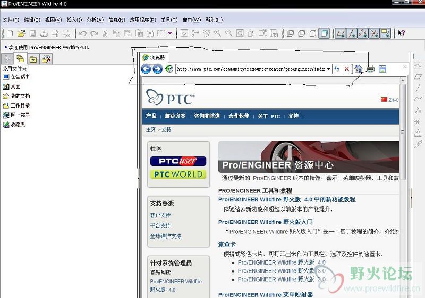Toggle annotation display icon

(386, 33)
